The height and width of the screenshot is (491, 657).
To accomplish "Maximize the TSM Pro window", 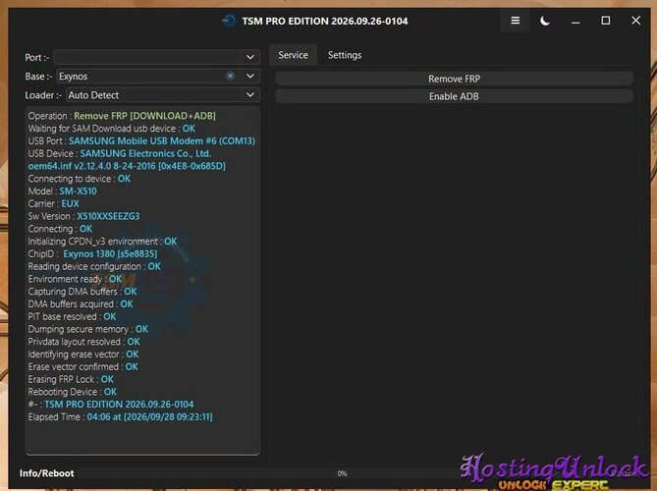I will tap(606, 21).
